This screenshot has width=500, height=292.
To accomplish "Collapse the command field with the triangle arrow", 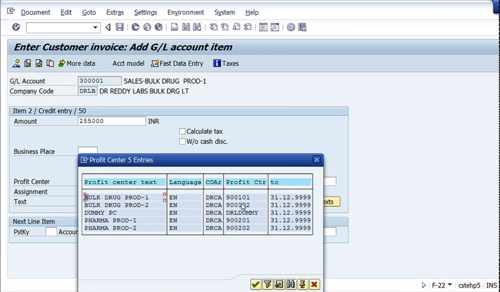I will (x=108, y=27).
